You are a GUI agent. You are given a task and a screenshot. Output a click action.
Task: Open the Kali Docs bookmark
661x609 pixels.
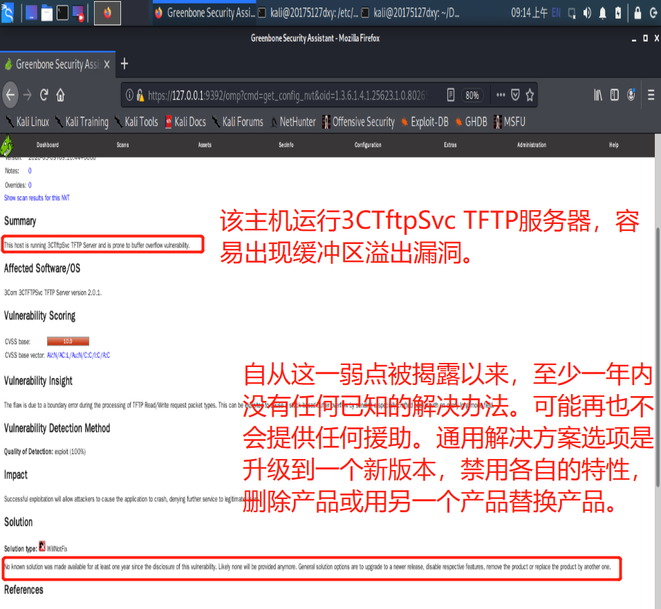186,122
